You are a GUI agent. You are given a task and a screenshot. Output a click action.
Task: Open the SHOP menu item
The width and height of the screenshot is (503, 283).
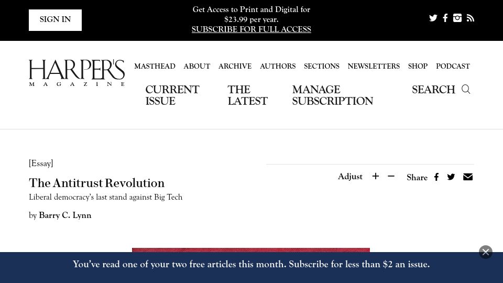pyautogui.click(x=418, y=66)
